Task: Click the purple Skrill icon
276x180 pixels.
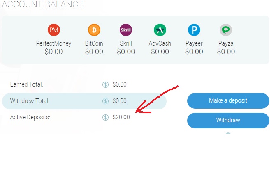Action: 126,30
